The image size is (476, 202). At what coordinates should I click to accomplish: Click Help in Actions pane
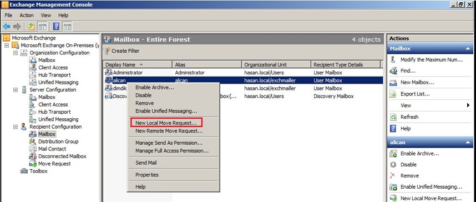point(406,129)
